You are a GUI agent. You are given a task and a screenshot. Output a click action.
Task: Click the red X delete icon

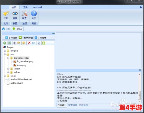(29, 43)
